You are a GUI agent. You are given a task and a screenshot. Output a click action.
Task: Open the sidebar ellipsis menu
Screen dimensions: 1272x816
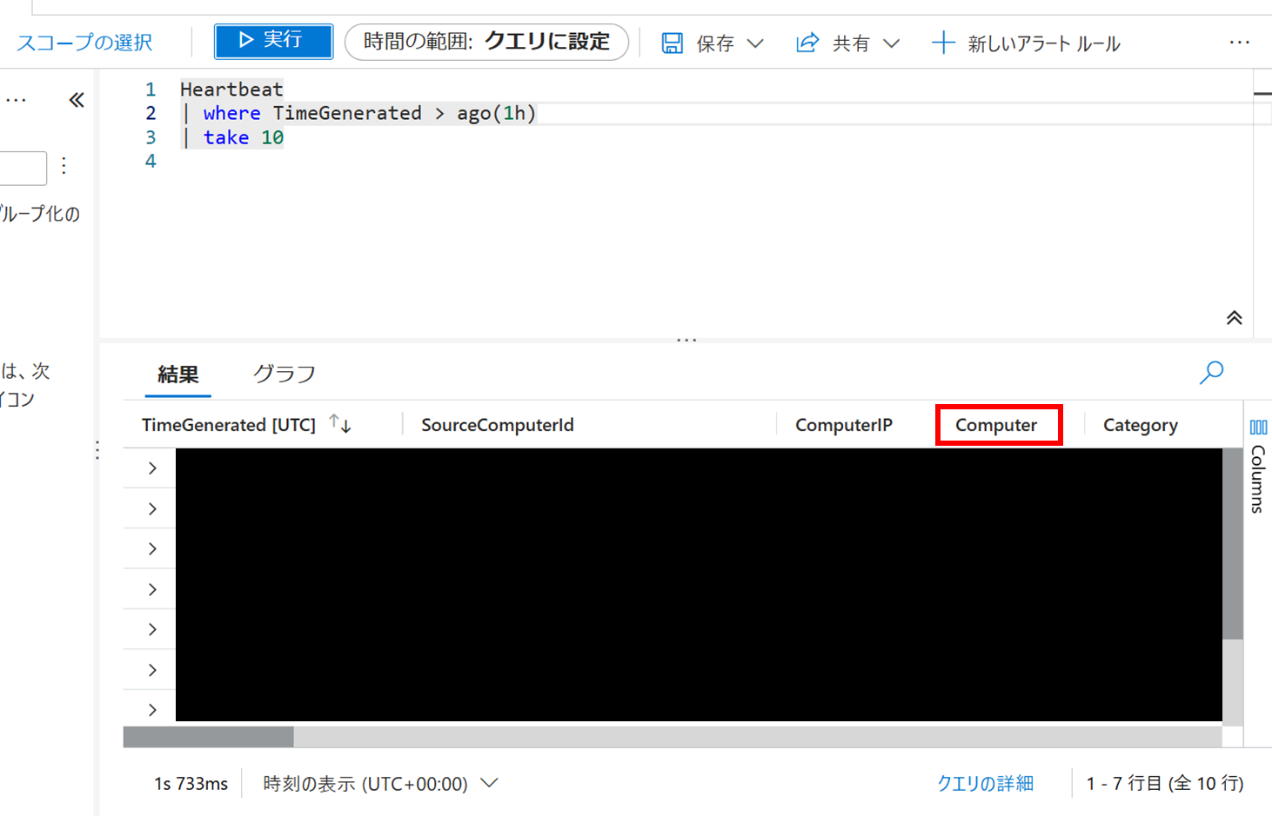tap(16, 101)
